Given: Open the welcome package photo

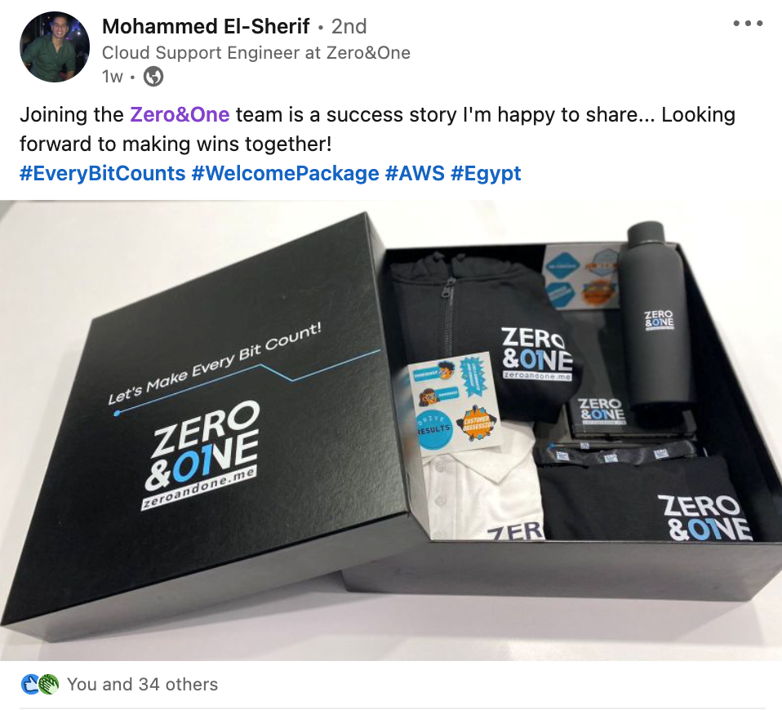Looking at the screenshot, I should (x=391, y=430).
